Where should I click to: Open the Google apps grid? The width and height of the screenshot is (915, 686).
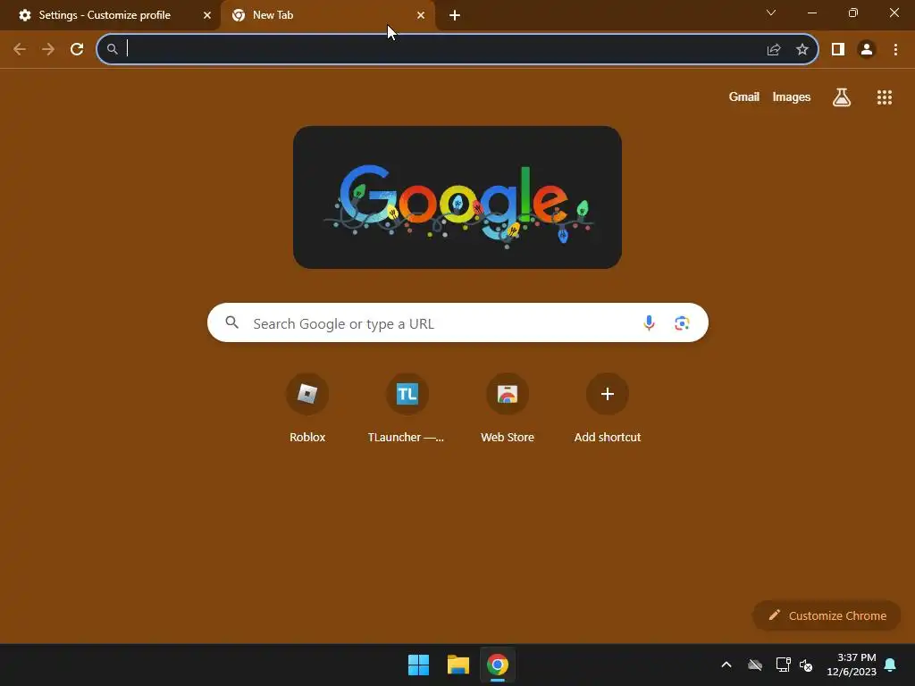tap(885, 97)
